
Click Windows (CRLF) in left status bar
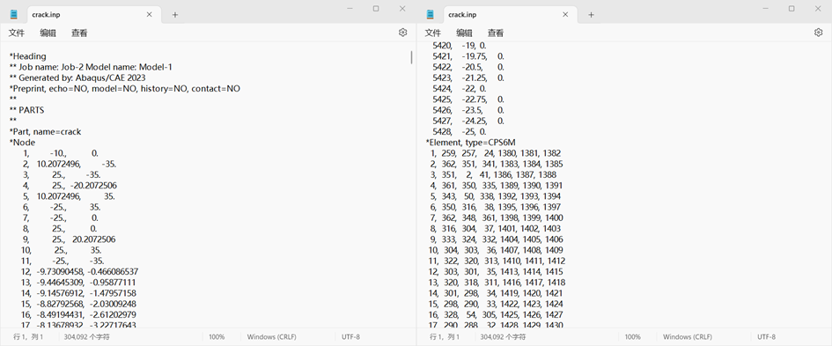[272, 337]
